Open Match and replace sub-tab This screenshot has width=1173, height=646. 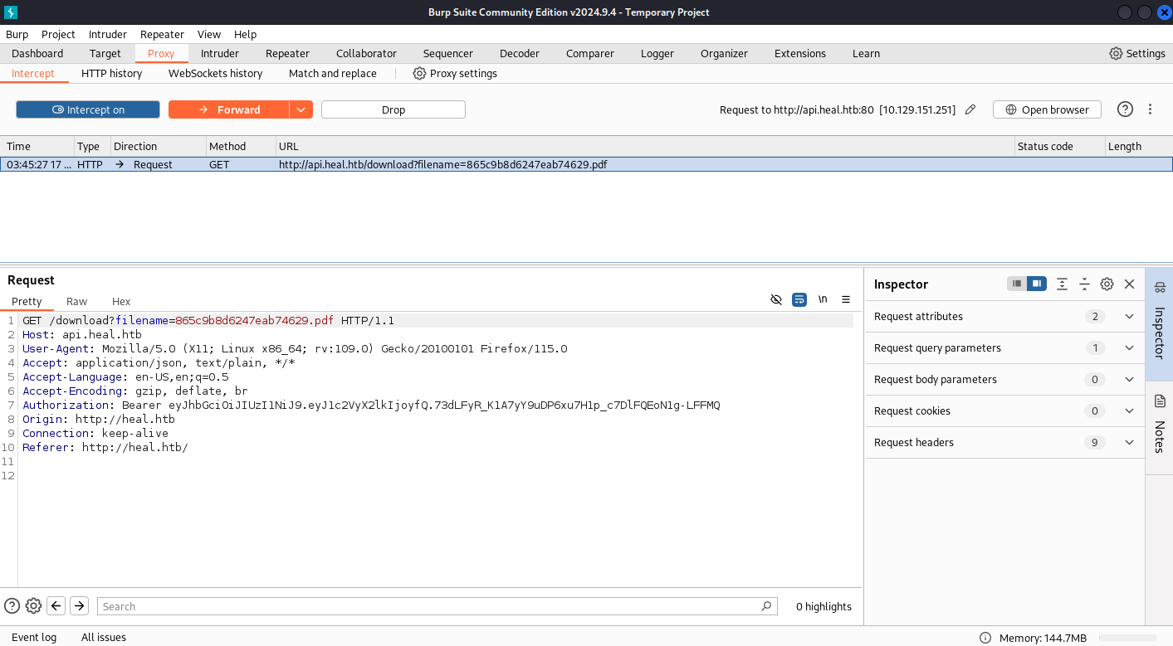pyautogui.click(x=333, y=73)
